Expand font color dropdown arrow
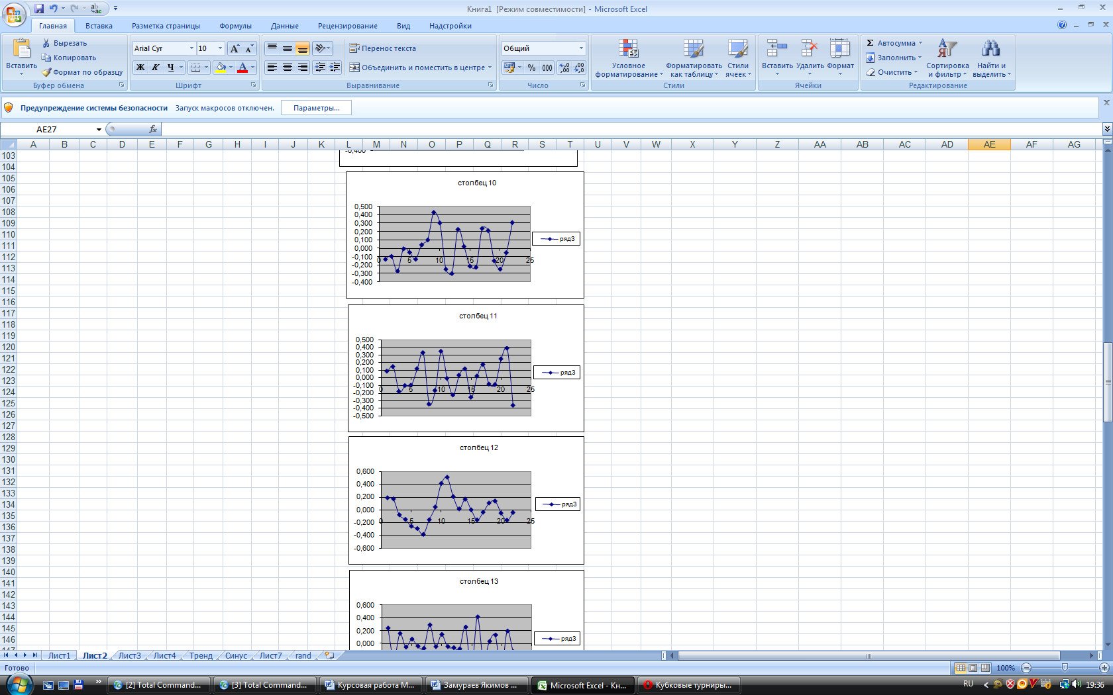This screenshot has height=695, width=1113. [252, 68]
